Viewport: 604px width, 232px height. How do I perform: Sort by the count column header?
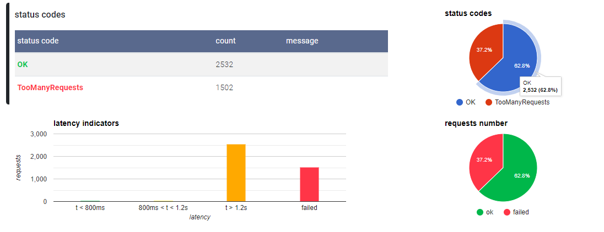(x=225, y=41)
